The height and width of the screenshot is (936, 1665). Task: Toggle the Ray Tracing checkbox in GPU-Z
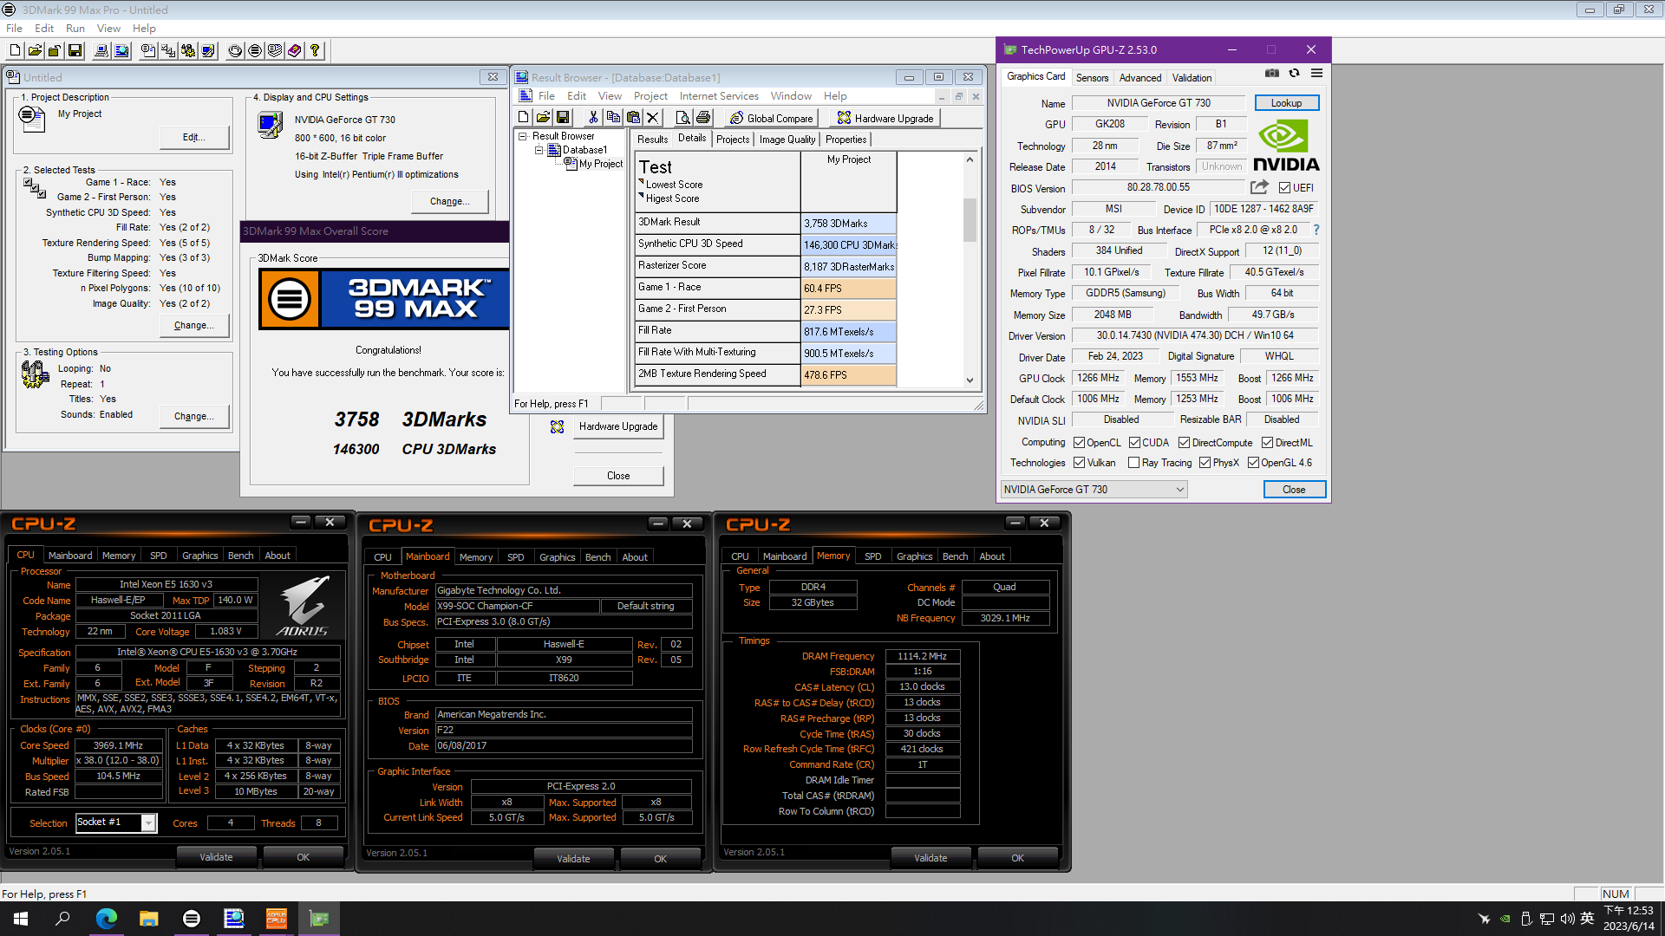[1133, 463]
